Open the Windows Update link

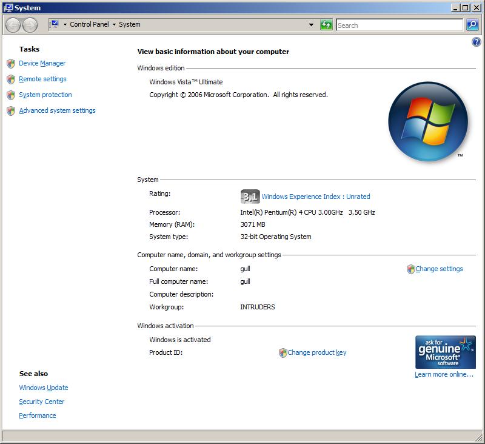(x=44, y=388)
